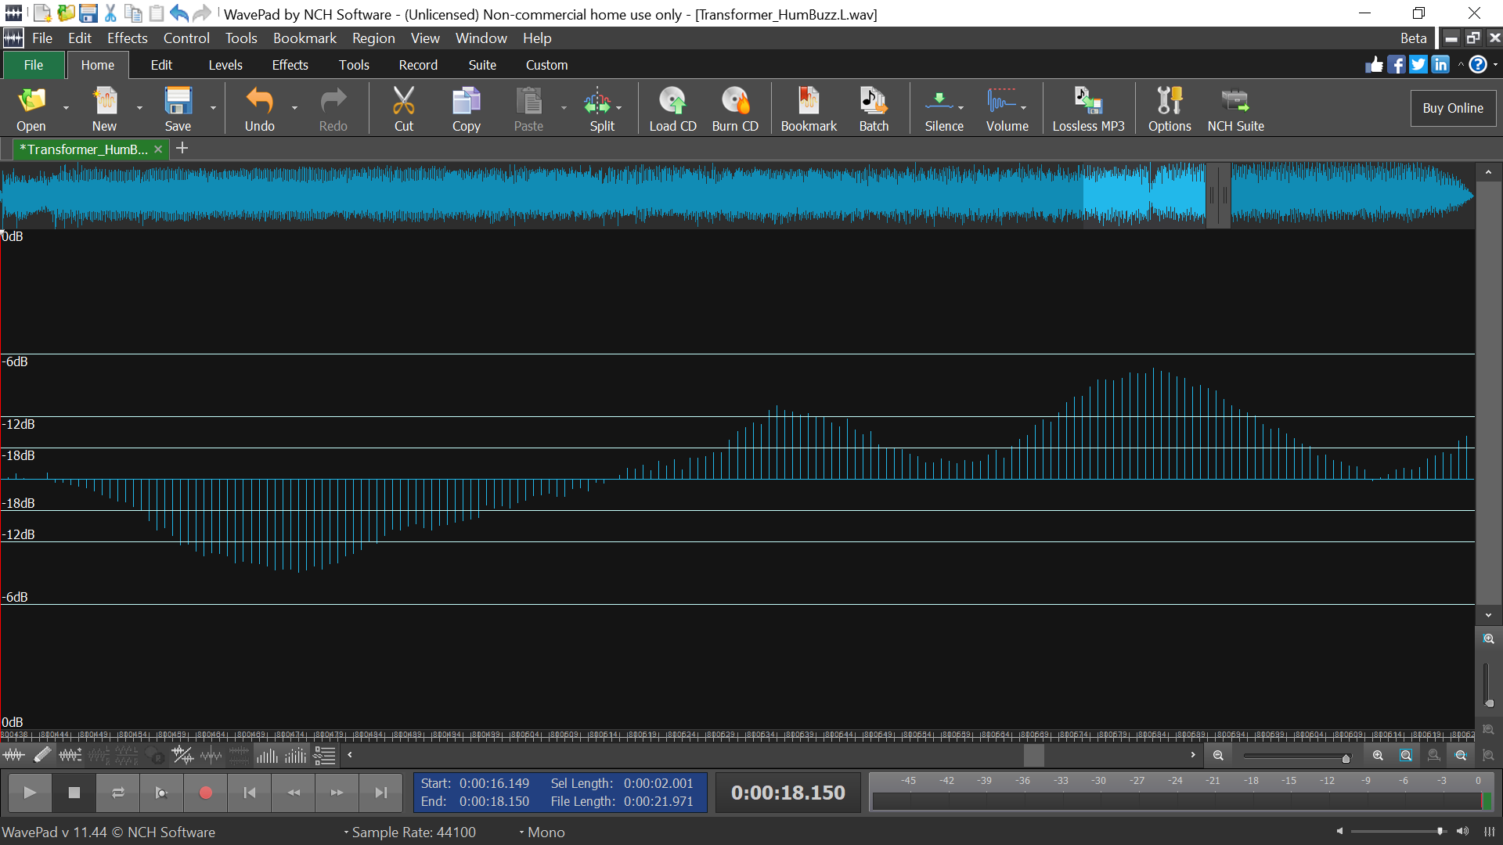Viewport: 1503px width, 845px height.
Task: Click the LinkedIn share icon
Action: (x=1440, y=65)
